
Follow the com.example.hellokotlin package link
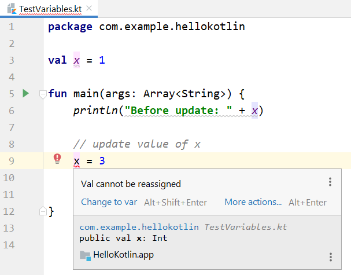click(139, 227)
